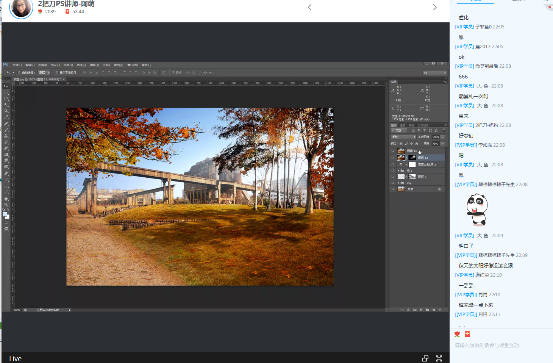
Task: Open the opacity 100% dropdown arrow
Action: [442, 137]
